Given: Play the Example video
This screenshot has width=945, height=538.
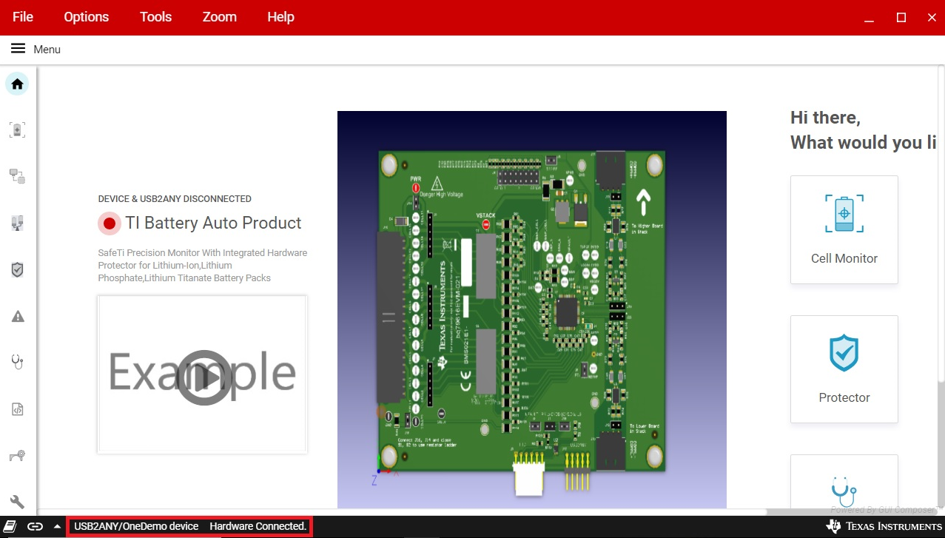Looking at the screenshot, I should 204,377.
